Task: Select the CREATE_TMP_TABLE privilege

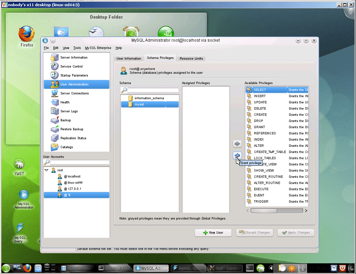Action: click(x=277, y=152)
